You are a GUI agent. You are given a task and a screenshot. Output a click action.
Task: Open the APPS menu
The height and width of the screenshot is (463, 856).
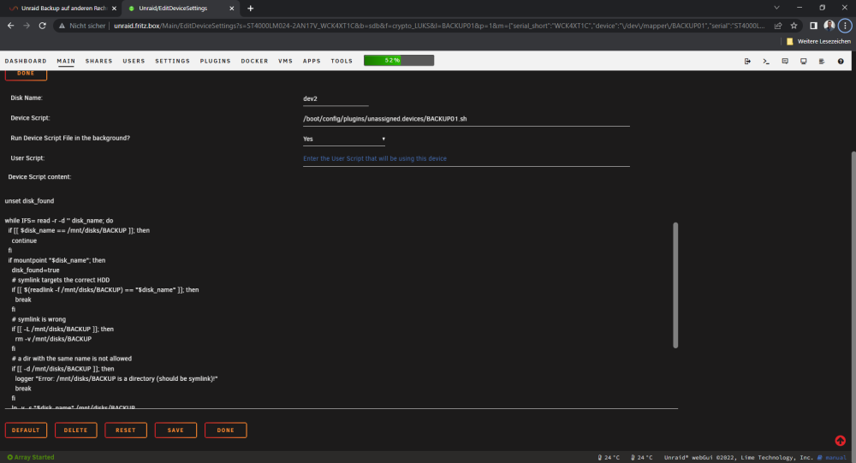coord(312,61)
